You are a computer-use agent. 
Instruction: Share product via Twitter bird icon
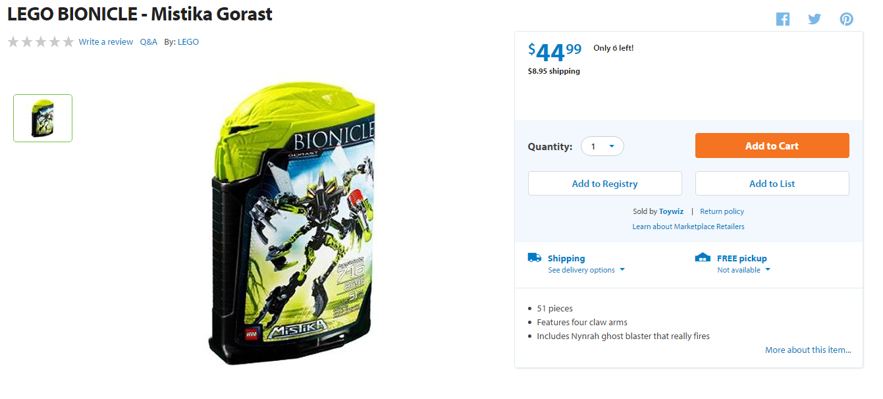click(x=815, y=19)
